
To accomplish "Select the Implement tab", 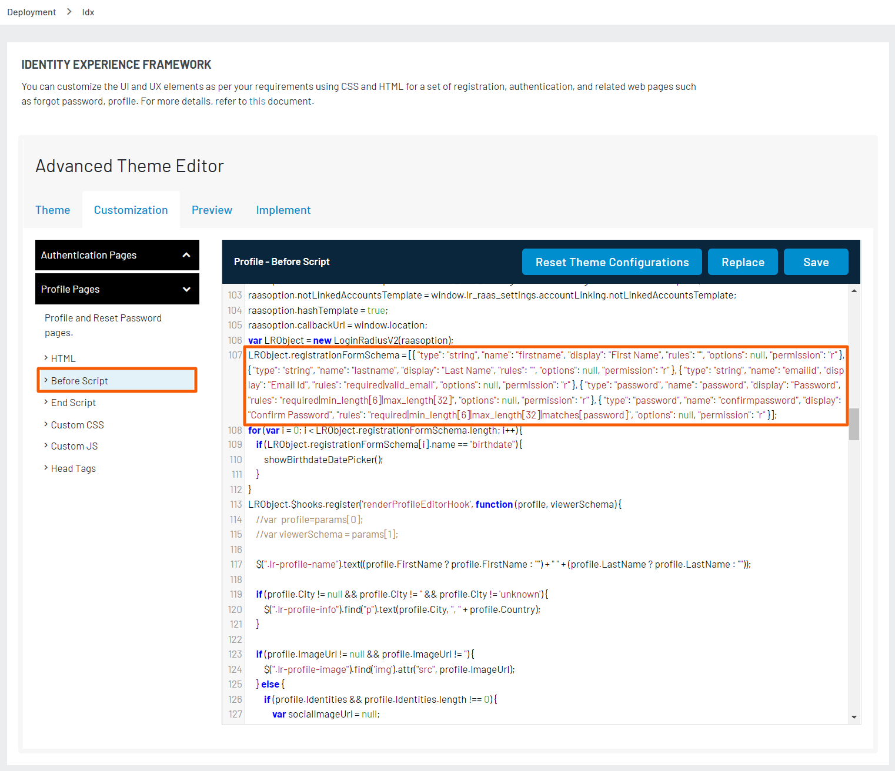I will (x=283, y=210).
